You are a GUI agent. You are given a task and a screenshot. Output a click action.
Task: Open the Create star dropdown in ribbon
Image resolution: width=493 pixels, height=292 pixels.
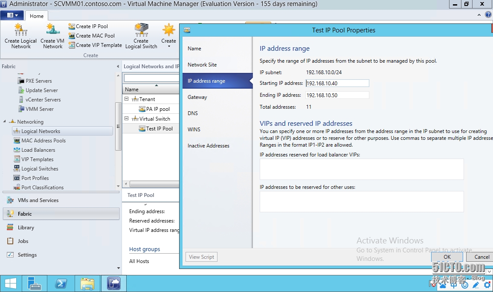pyautogui.click(x=169, y=36)
